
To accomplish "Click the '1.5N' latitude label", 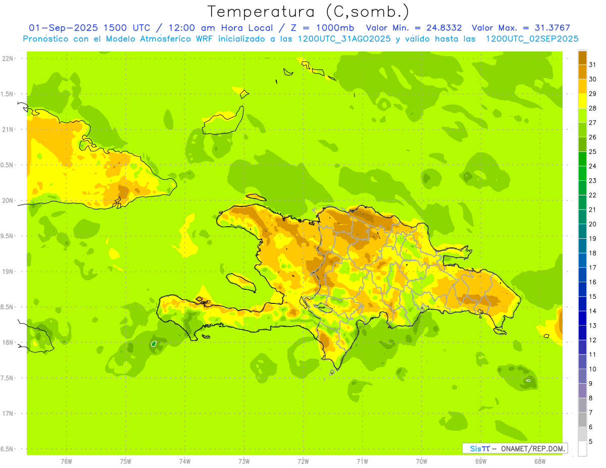I will click(8, 94).
